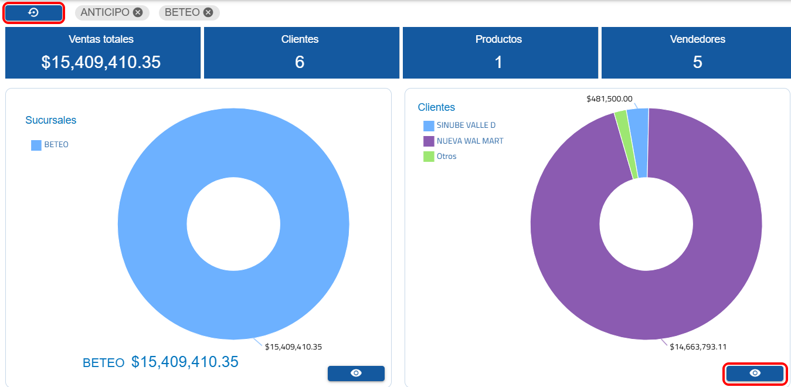Click the BETEO legend label
The width and height of the screenshot is (791, 387).
(x=56, y=145)
